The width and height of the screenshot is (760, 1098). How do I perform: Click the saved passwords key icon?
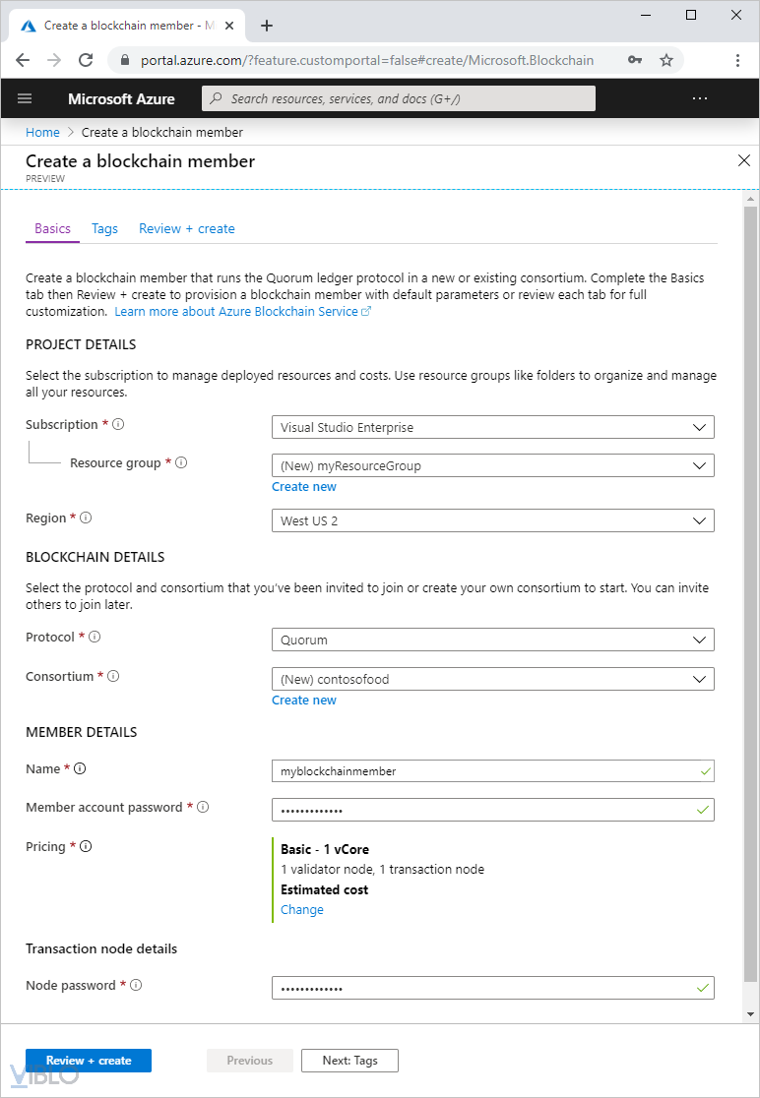click(x=635, y=60)
